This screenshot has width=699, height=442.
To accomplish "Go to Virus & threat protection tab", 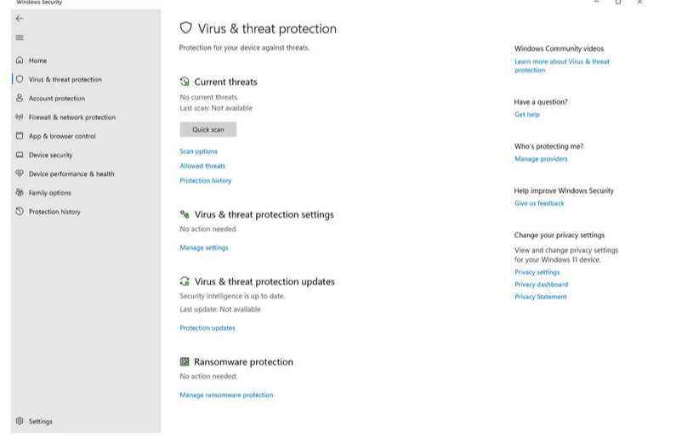I will [x=65, y=80].
